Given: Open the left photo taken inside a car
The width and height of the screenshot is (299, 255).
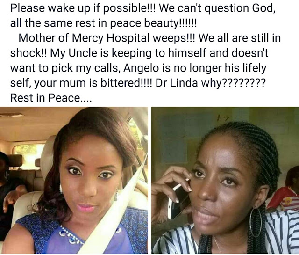Looking at the screenshot, I should tap(74, 180).
